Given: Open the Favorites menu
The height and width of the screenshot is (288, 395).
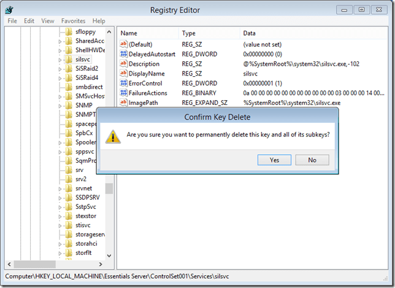Looking at the screenshot, I should tap(74, 21).
